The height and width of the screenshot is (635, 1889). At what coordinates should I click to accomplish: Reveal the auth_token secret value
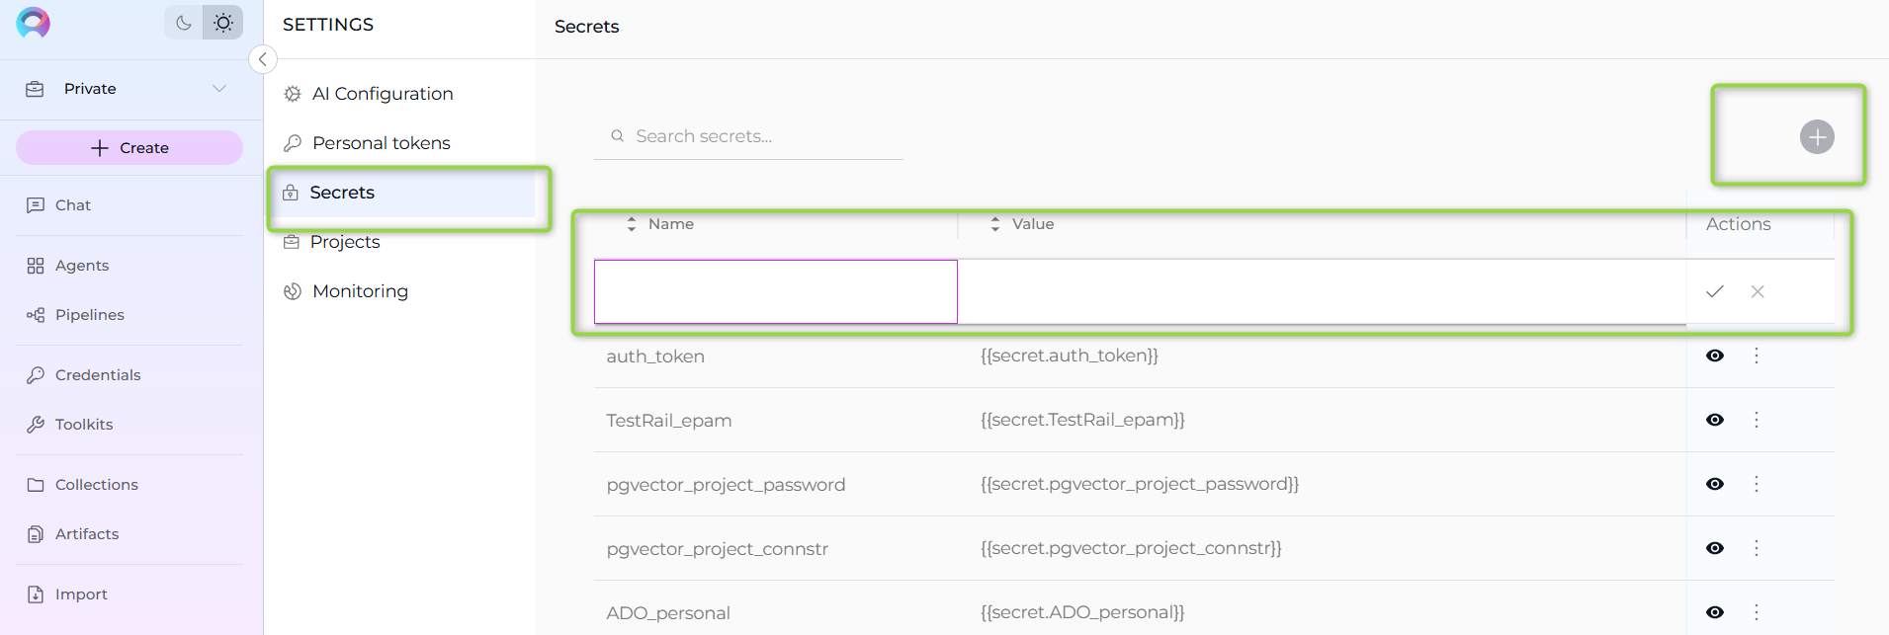1715,356
